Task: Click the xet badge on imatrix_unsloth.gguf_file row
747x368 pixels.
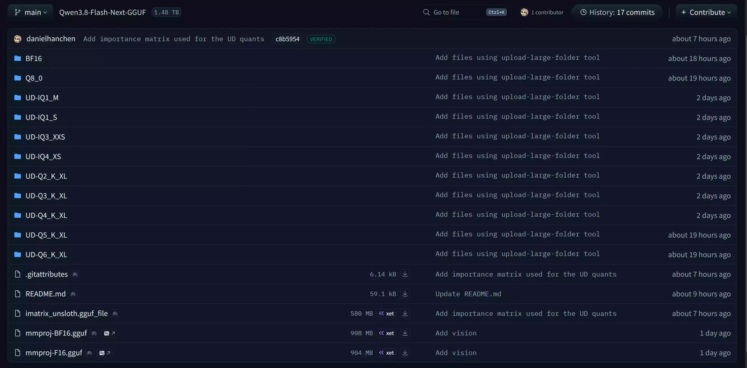Action: pyautogui.click(x=386, y=313)
